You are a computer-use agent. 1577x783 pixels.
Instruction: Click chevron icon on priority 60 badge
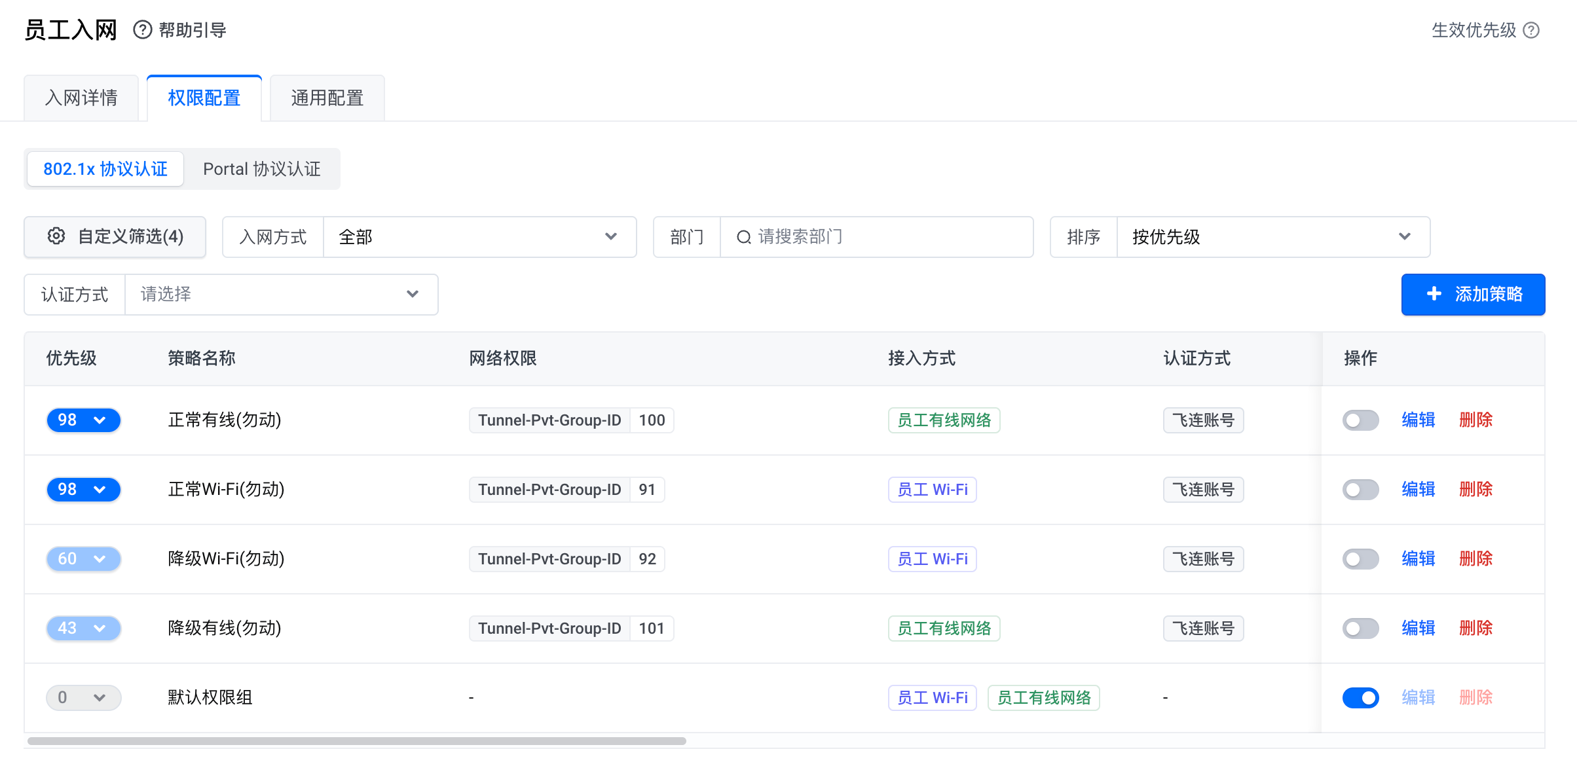pyautogui.click(x=100, y=559)
